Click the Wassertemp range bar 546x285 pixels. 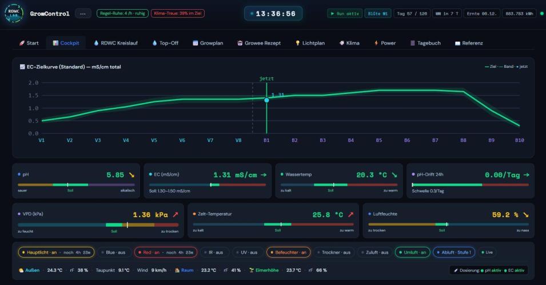339,185
